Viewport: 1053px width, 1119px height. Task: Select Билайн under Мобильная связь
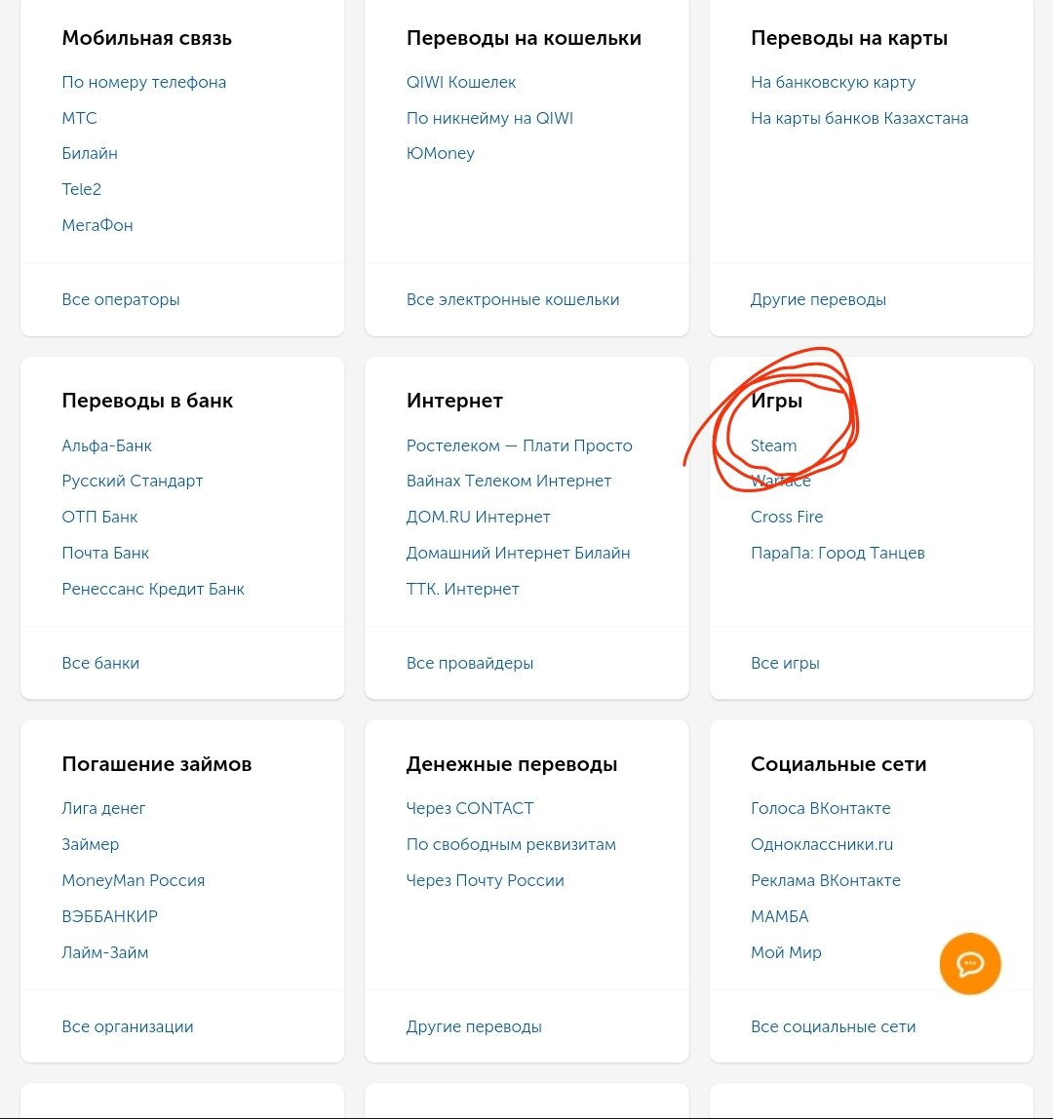click(90, 153)
